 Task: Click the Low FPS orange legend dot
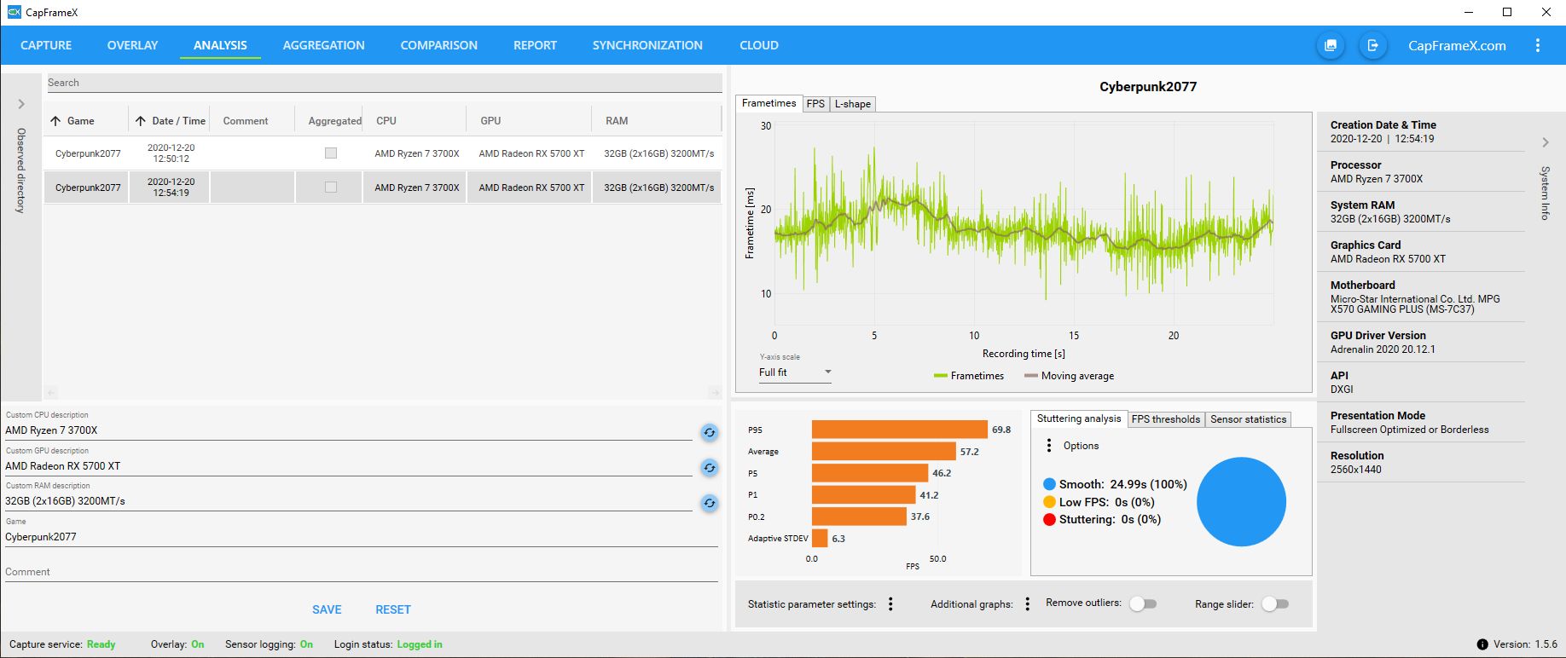1049,502
